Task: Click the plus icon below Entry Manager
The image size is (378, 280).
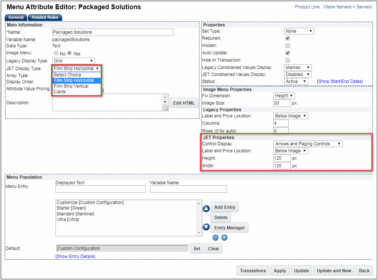Action: (224, 238)
